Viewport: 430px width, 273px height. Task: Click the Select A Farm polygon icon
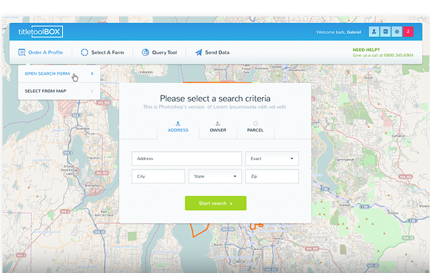click(x=84, y=53)
